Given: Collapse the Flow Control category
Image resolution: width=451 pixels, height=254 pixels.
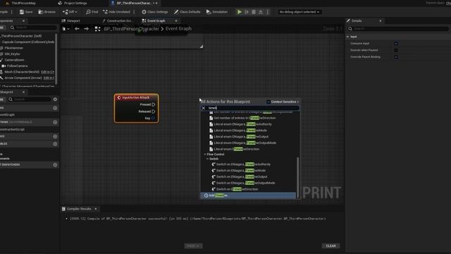Looking at the screenshot, I should tap(205, 155).
